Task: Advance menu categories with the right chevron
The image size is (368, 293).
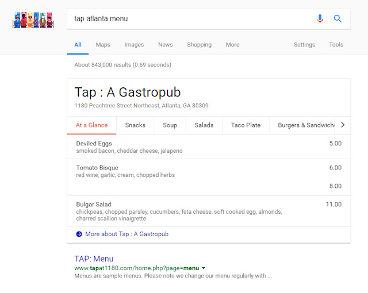Action: (343, 125)
